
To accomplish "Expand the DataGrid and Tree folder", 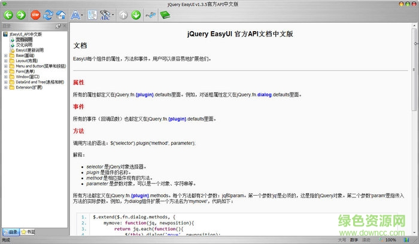I will click(x=5, y=82).
